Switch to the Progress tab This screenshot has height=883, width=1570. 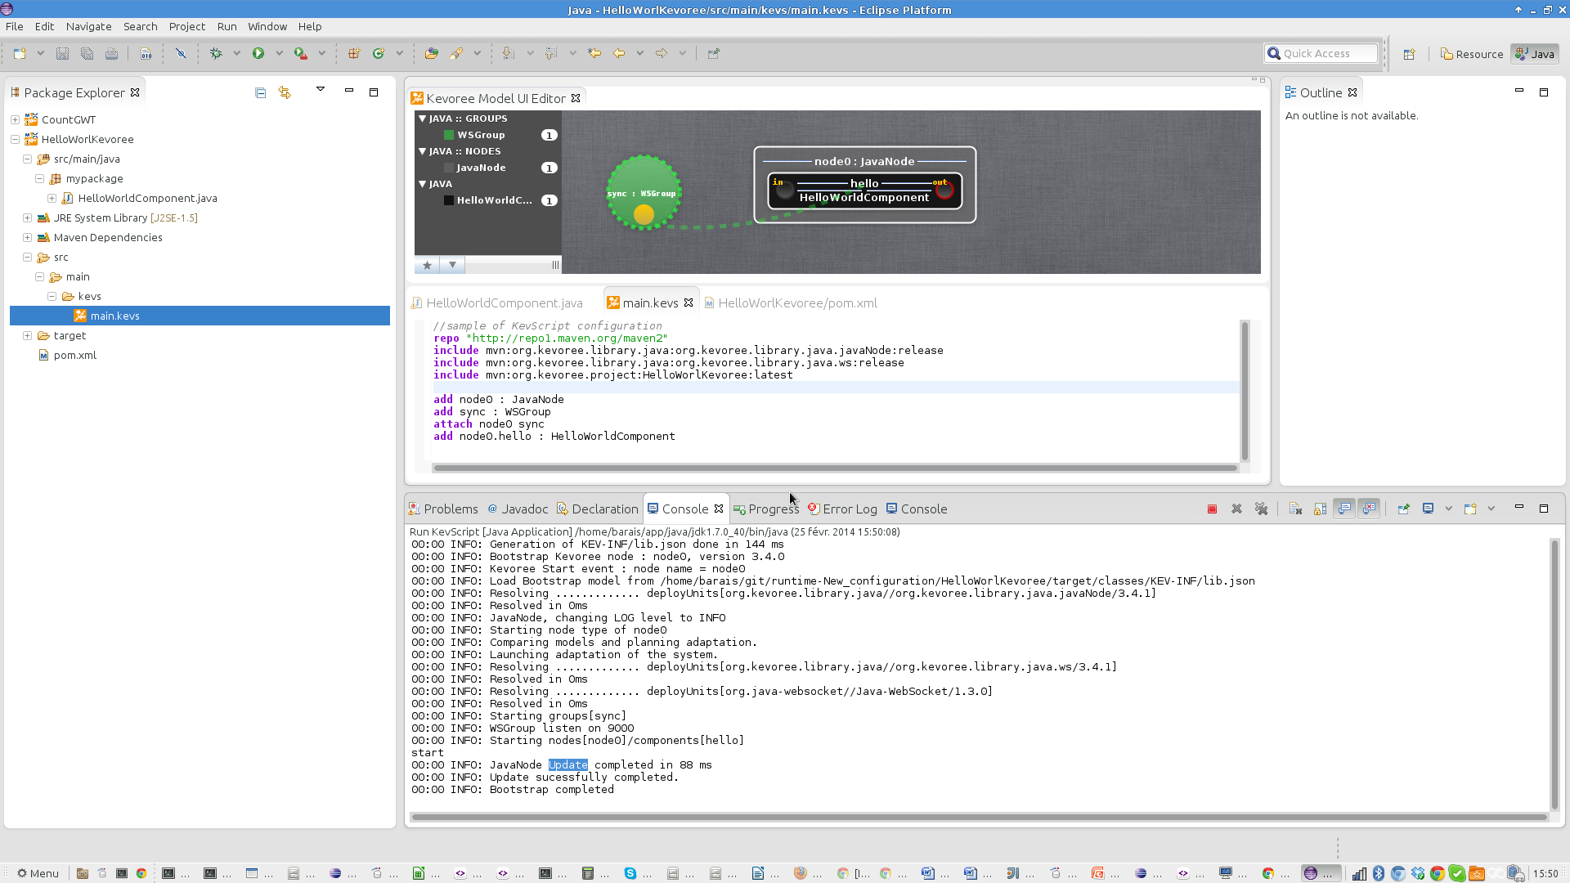click(766, 509)
